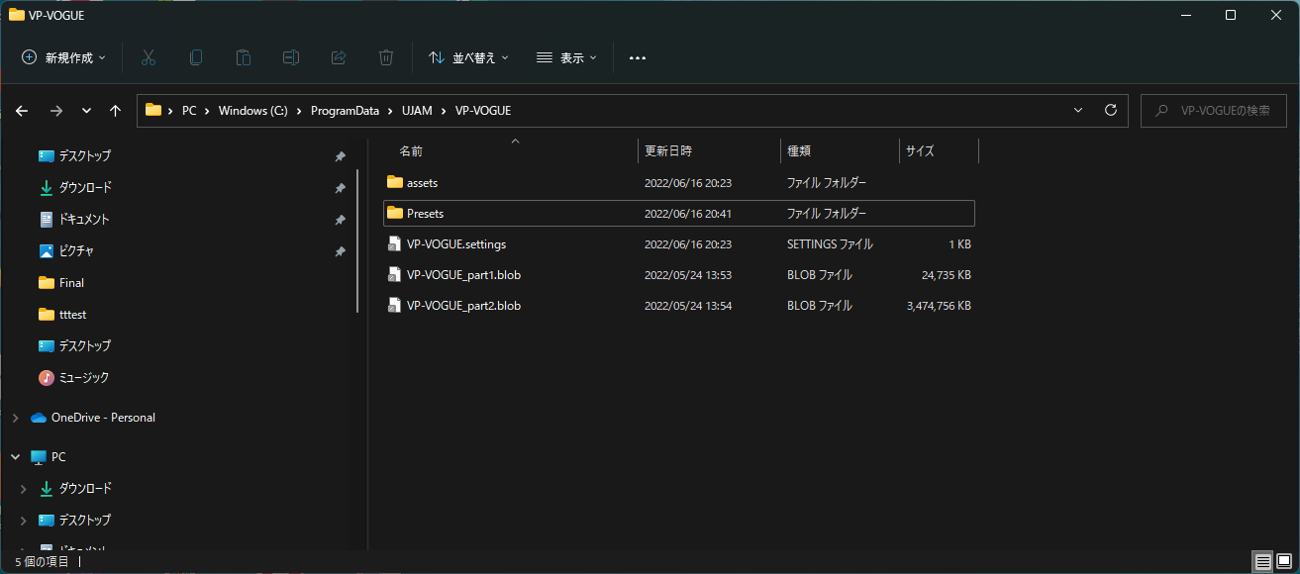Click the VP-VOGUE.settings file icon

[x=395, y=243]
